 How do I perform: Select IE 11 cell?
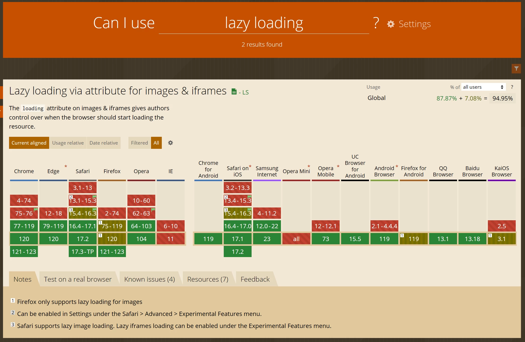[171, 239]
